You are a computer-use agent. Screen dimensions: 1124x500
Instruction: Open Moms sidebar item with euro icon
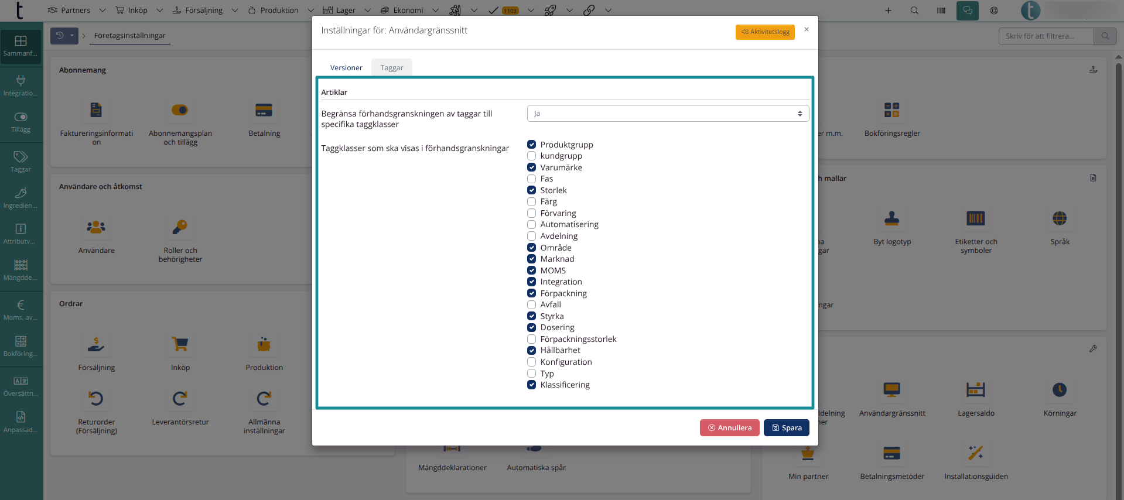coord(21,310)
